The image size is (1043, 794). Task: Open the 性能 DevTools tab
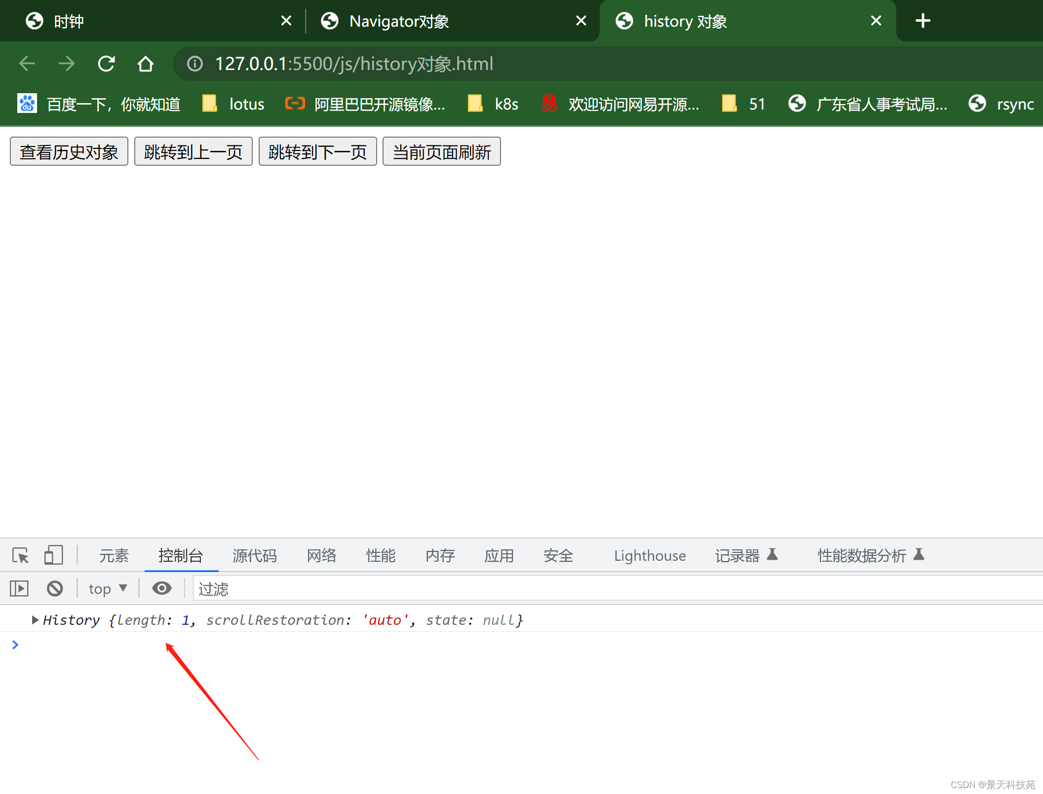381,556
